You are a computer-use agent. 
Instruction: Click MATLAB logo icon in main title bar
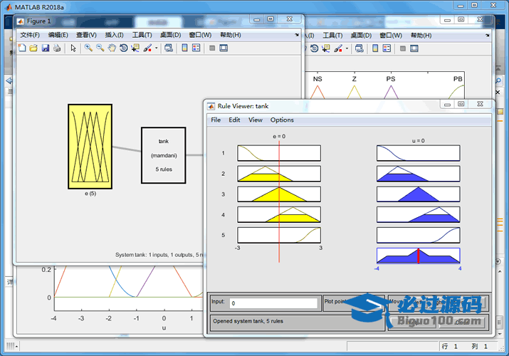(x=9, y=7)
